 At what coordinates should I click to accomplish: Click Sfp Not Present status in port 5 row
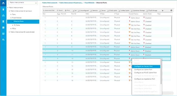click(x=136, y=32)
